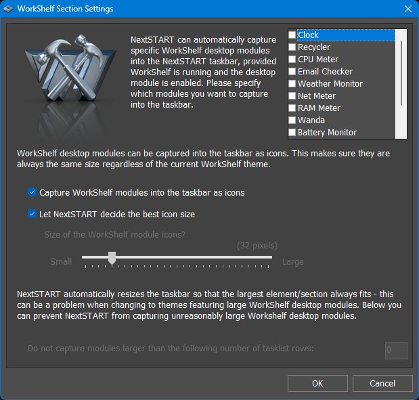Viewport: 419px width, 400px height.
Task: Select the RAM Meter list entry
Action: tap(319, 108)
